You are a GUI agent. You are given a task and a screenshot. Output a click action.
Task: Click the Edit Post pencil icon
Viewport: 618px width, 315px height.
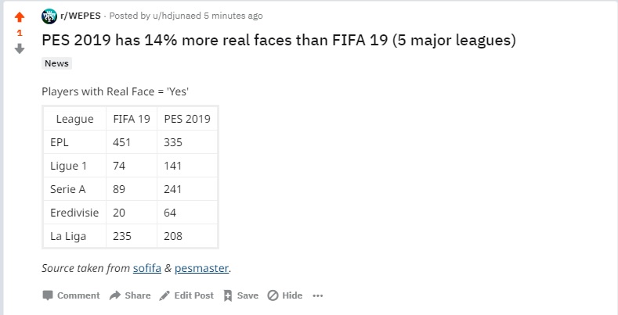pos(164,295)
